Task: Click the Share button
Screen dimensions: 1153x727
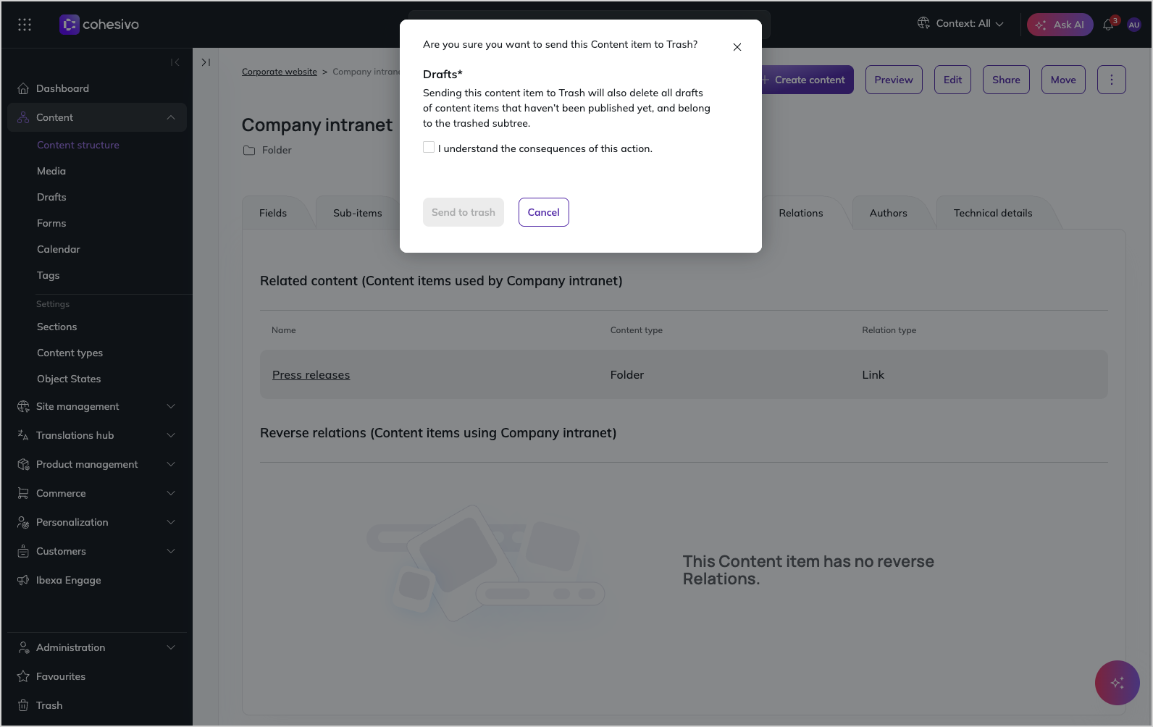Action: 1006,80
